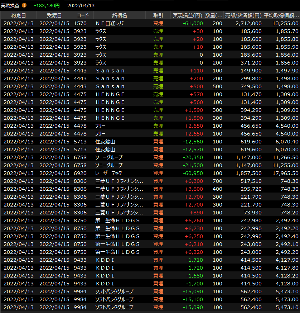Click the 取引 column header

[158, 15]
